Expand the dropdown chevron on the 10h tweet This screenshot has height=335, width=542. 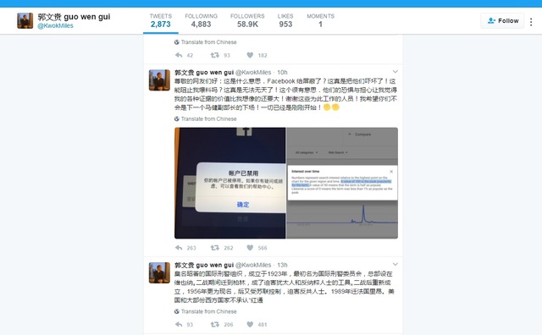[x=395, y=72]
